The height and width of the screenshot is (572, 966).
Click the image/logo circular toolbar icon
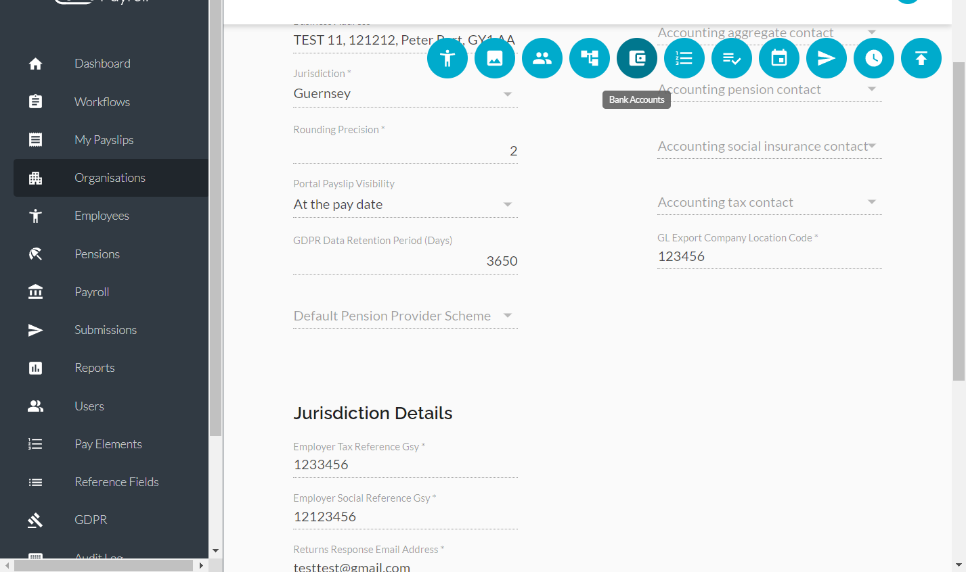(495, 58)
